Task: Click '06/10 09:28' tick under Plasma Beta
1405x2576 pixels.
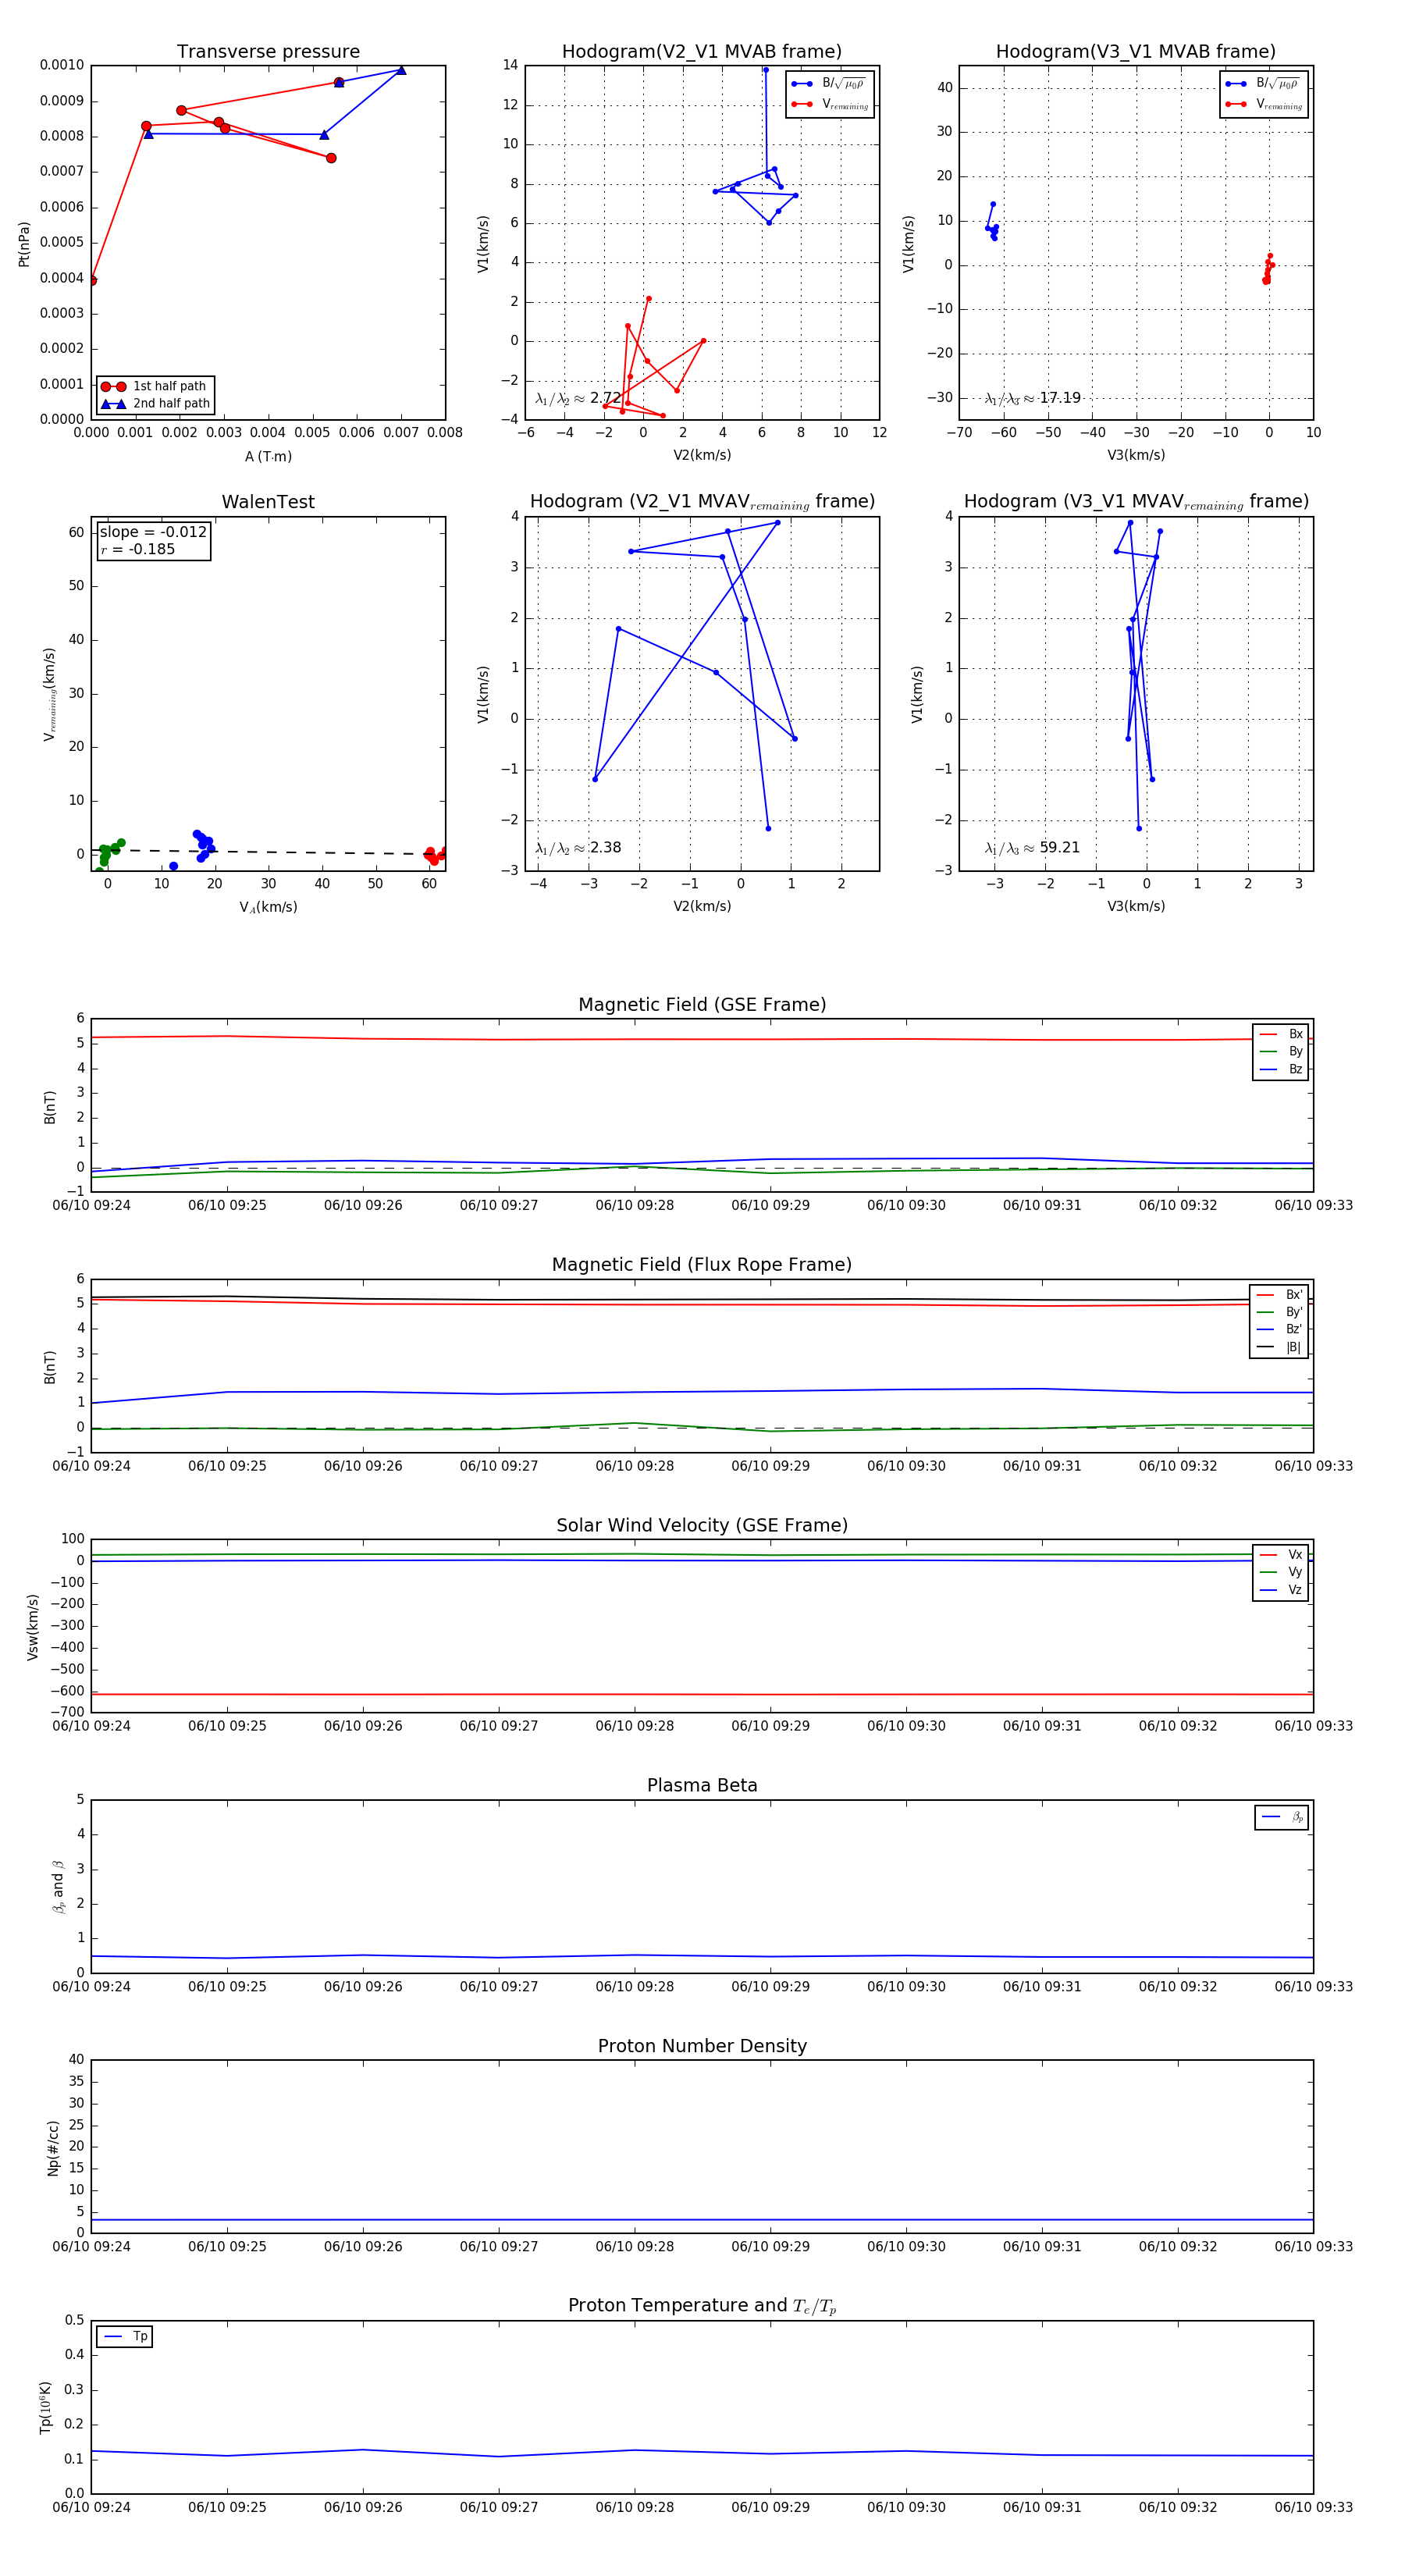Action: (634, 1985)
